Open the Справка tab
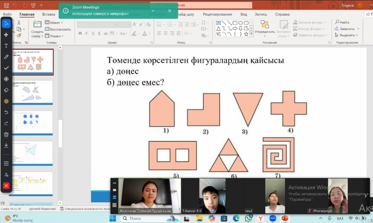The height and width of the screenshot is (223, 373). point(282,14)
